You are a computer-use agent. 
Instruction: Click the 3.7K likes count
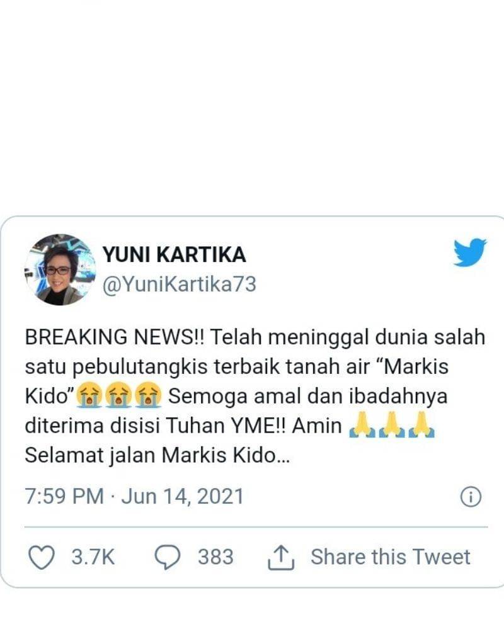pyautogui.click(x=93, y=557)
